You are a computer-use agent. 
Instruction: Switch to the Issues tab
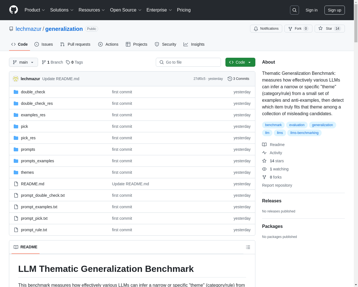[x=44, y=44]
